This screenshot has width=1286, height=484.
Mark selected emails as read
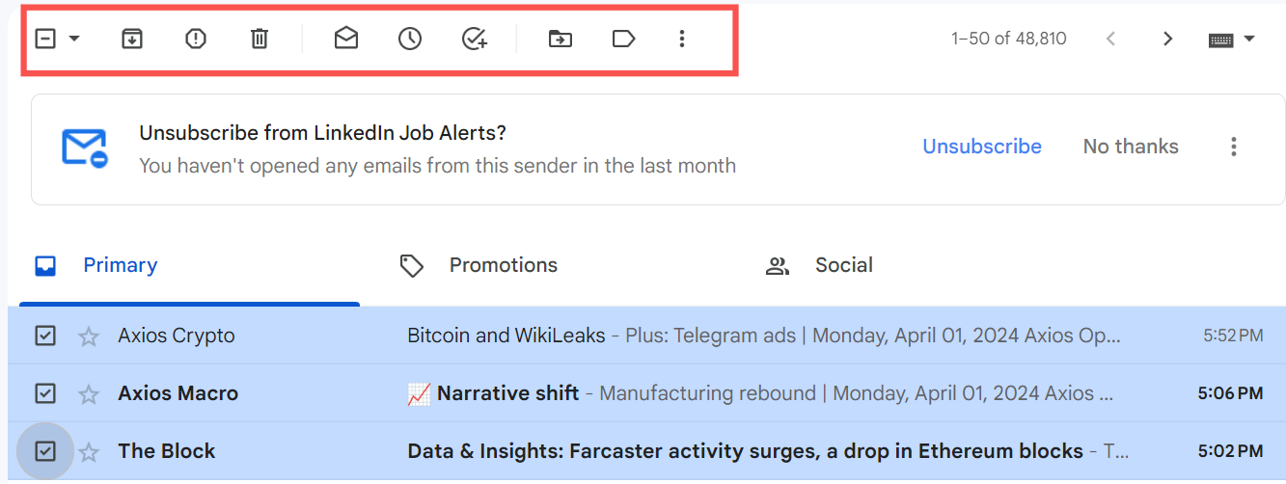pos(346,39)
